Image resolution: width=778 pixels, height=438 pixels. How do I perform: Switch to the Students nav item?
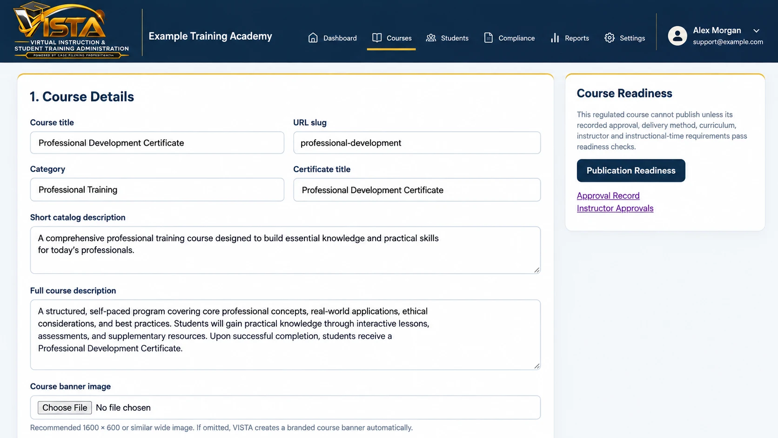[447, 38]
